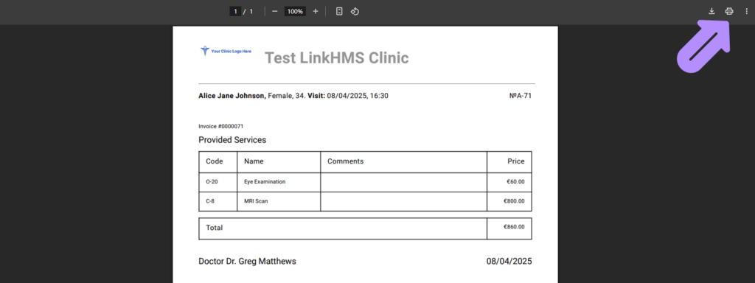
Task: Click the bottom date 08/04/2025
Action: point(509,262)
